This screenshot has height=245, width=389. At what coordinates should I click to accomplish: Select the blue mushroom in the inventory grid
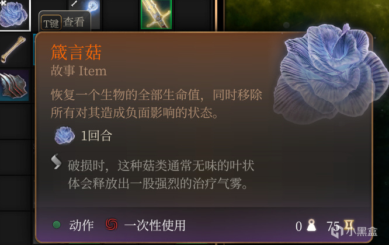point(15,15)
